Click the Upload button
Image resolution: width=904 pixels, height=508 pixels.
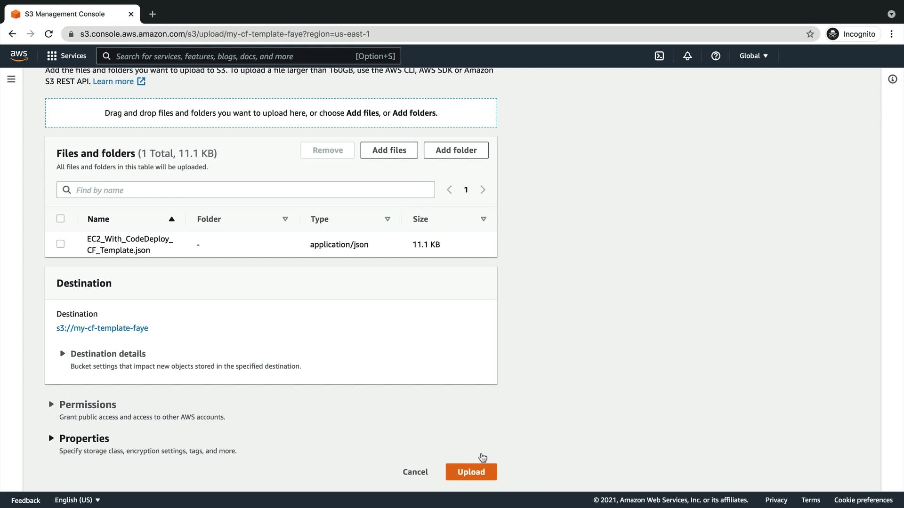(471, 472)
